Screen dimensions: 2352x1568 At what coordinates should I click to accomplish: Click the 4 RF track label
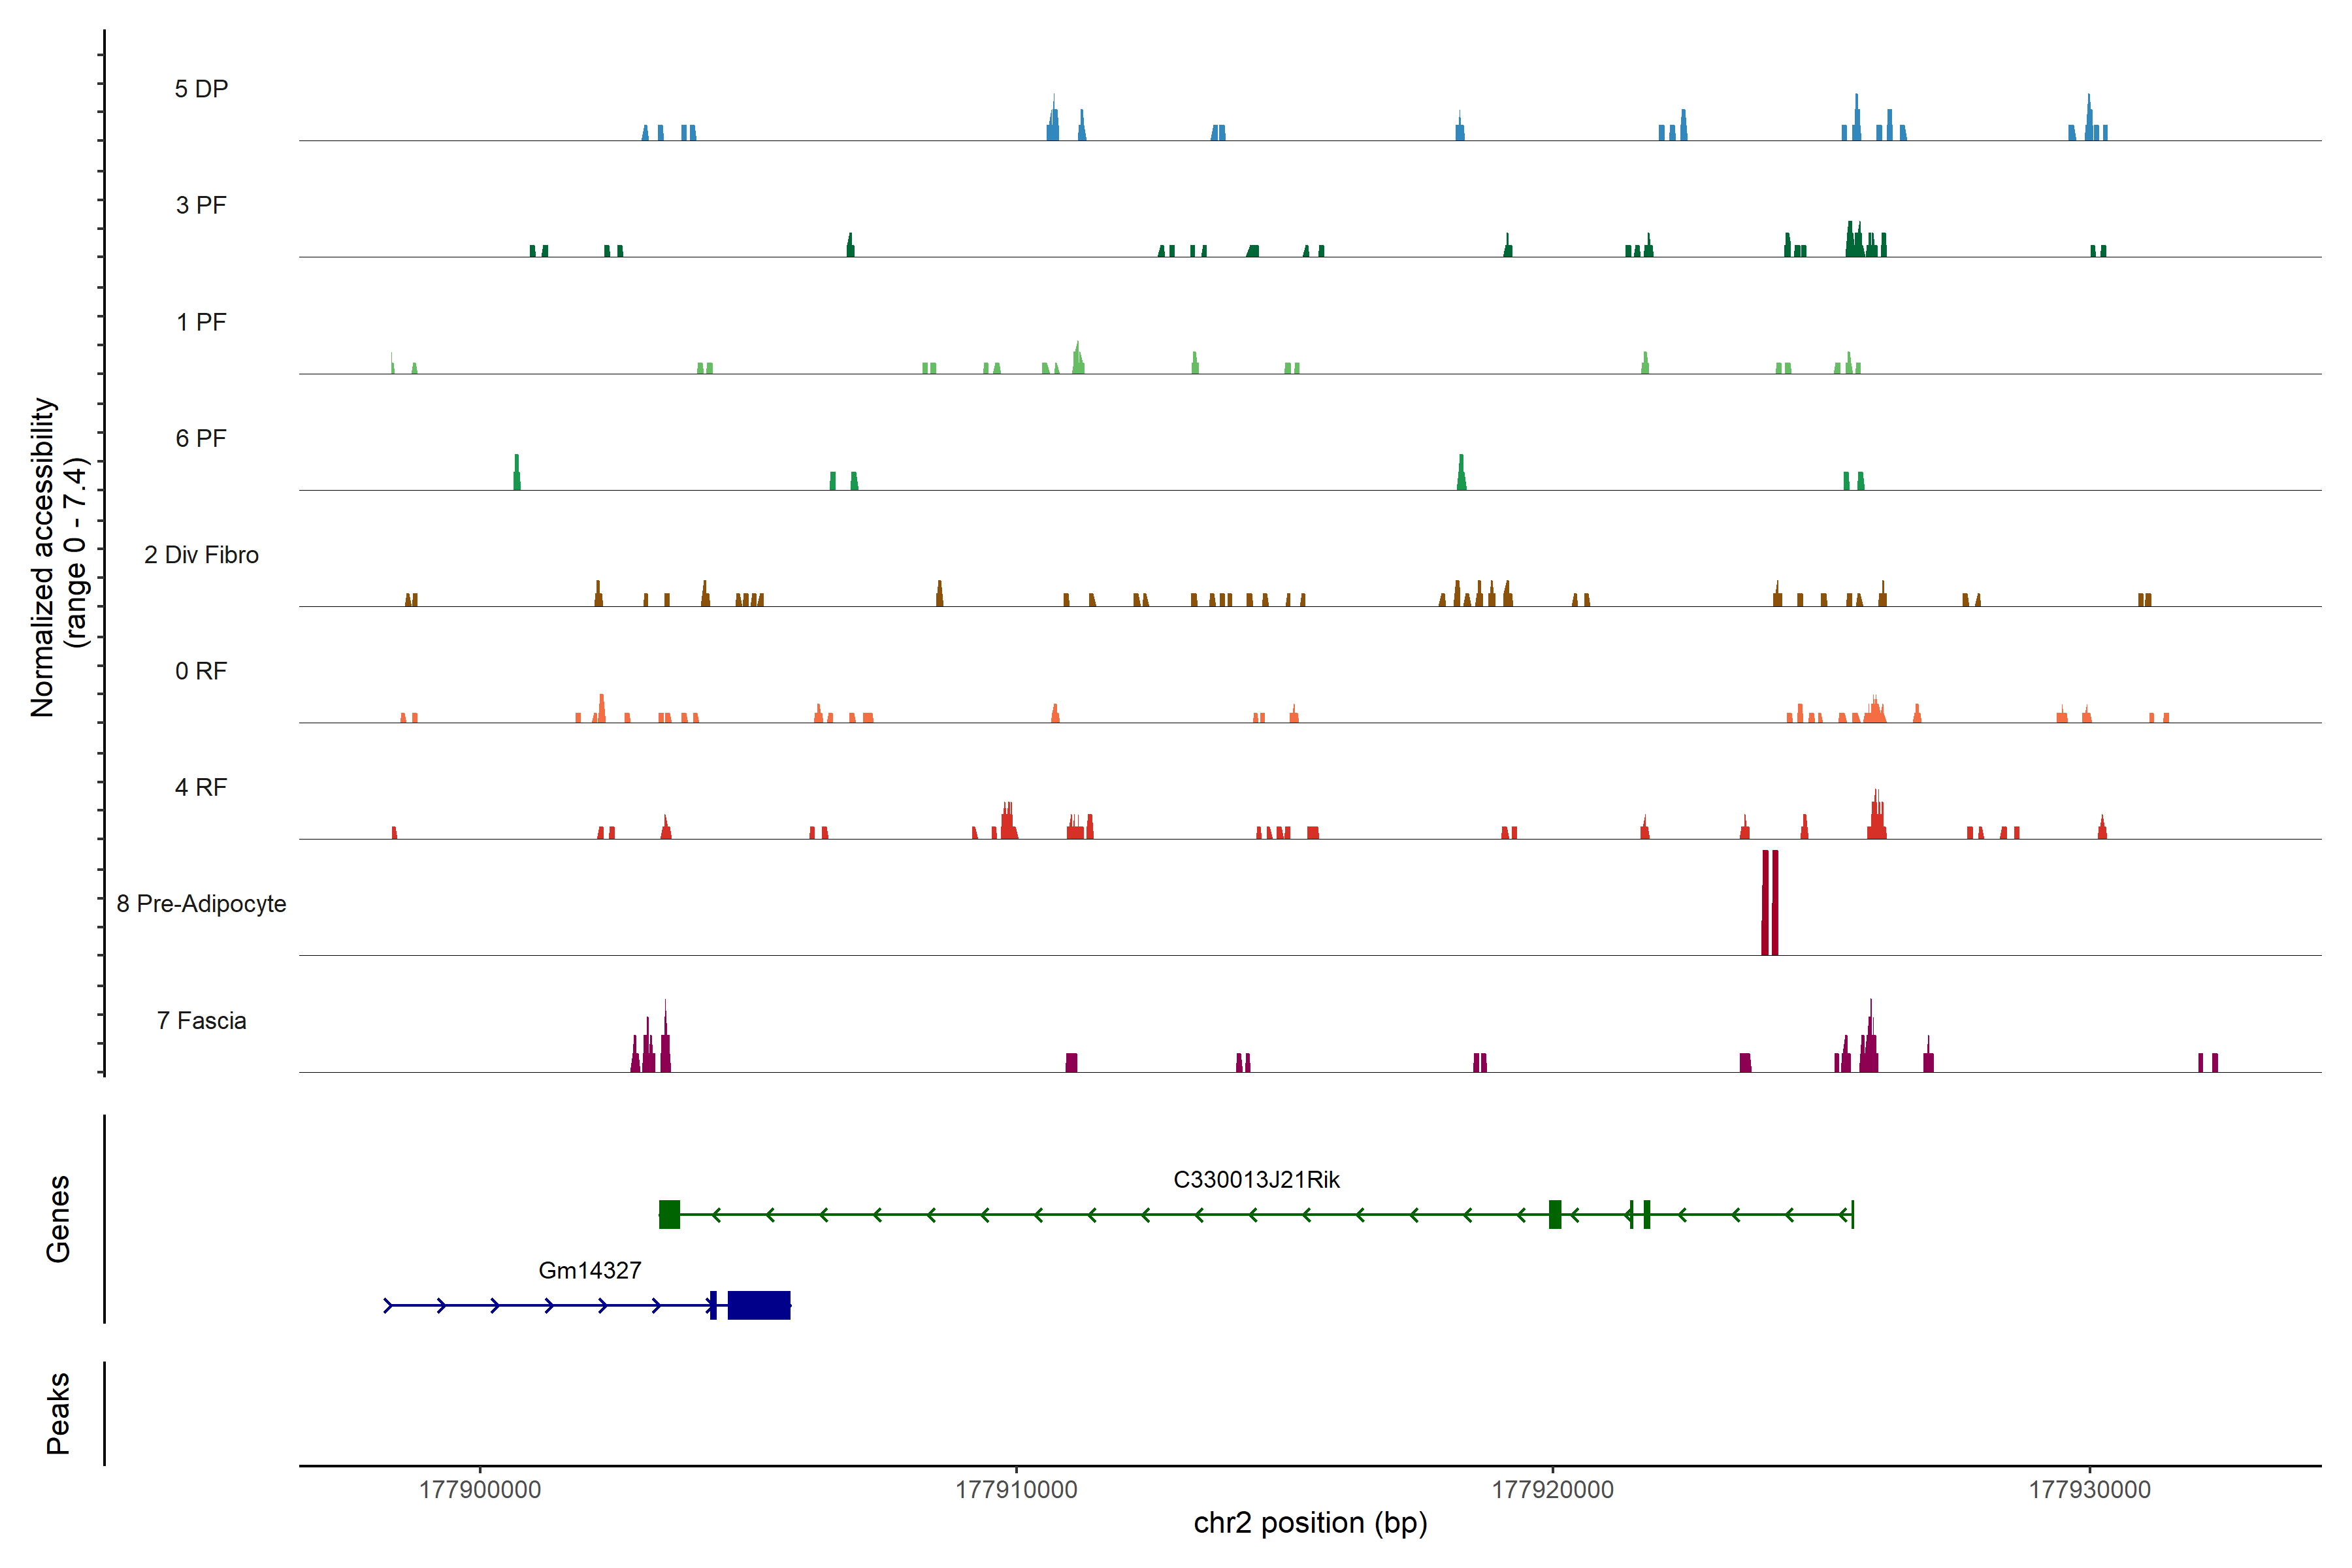coord(201,787)
